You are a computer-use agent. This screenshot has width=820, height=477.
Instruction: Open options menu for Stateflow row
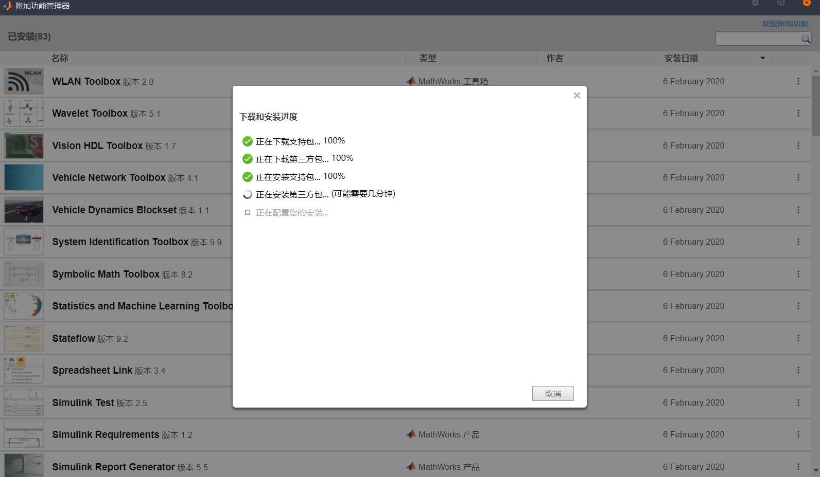pos(798,338)
